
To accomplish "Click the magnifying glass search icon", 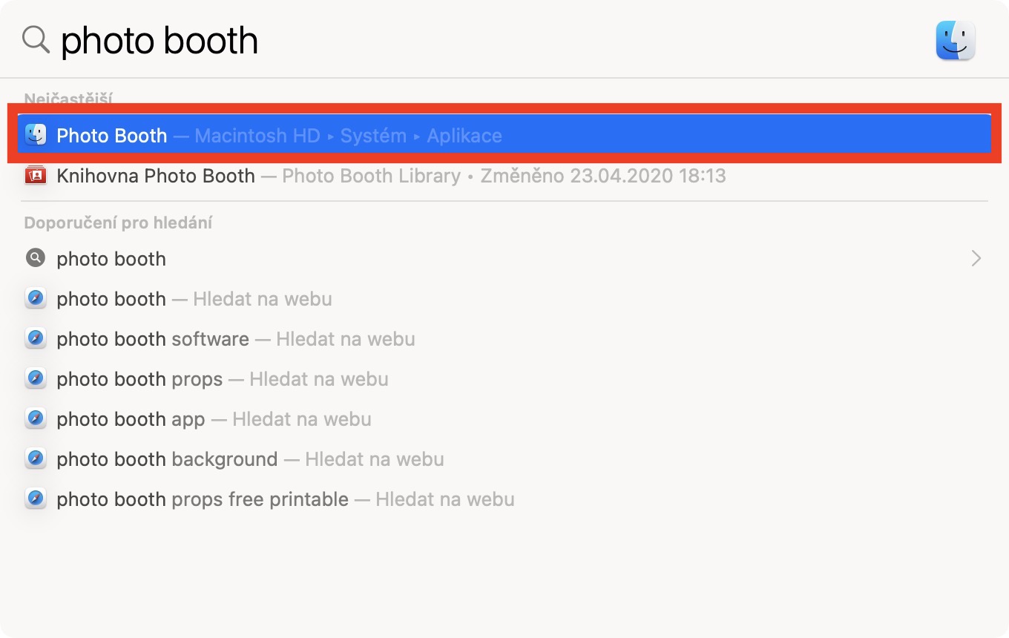I will click(x=36, y=40).
